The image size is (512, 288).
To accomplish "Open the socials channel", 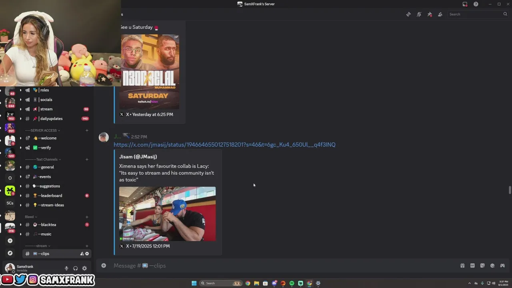I will pos(56,100).
